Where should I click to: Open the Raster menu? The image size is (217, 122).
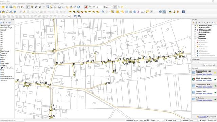(x=42, y=4)
